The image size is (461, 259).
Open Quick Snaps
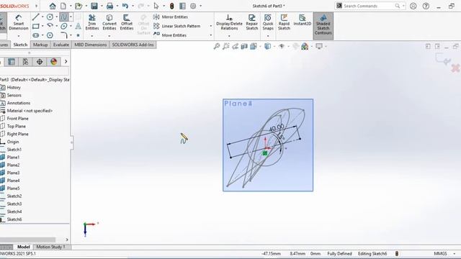click(268, 22)
